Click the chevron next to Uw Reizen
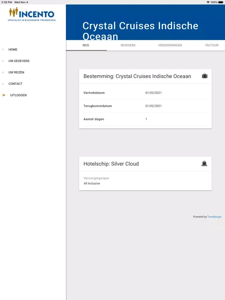Image resolution: width=225 pixels, height=300 pixels. point(3,72)
